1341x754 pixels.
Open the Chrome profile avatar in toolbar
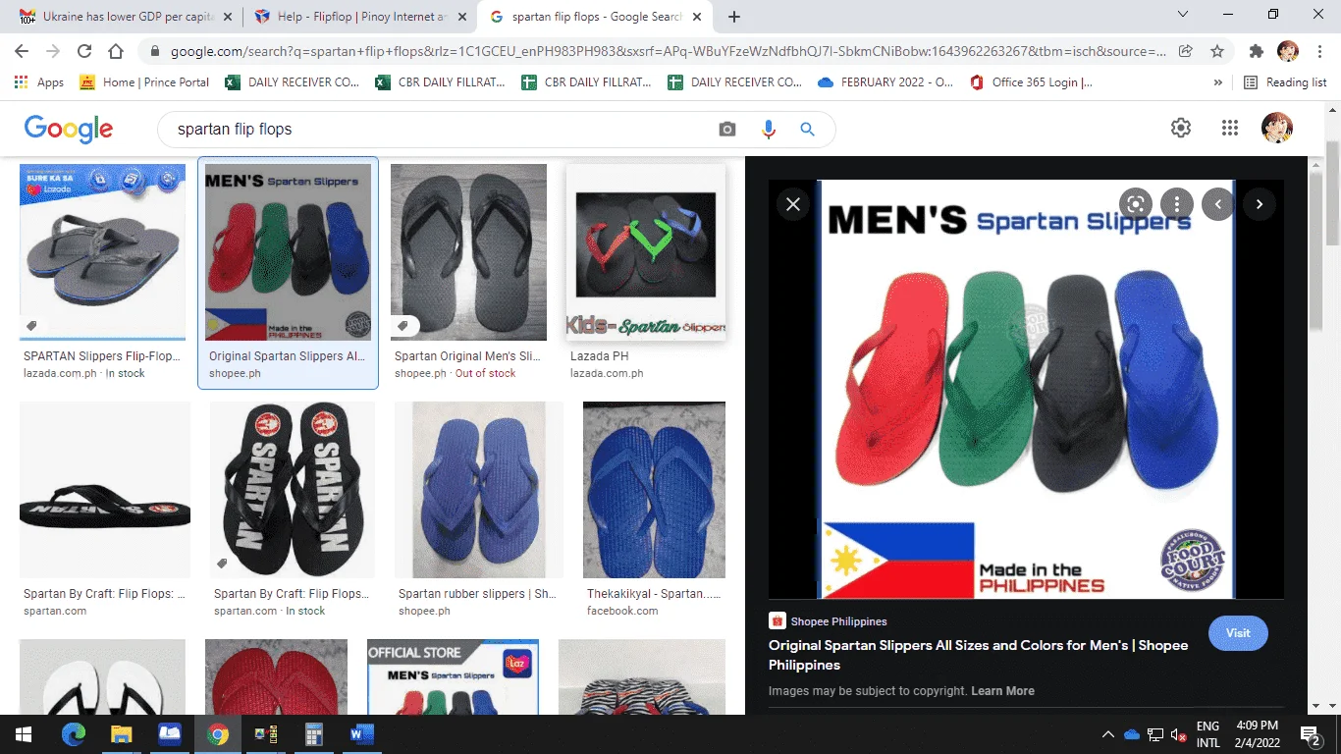click(x=1288, y=51)
